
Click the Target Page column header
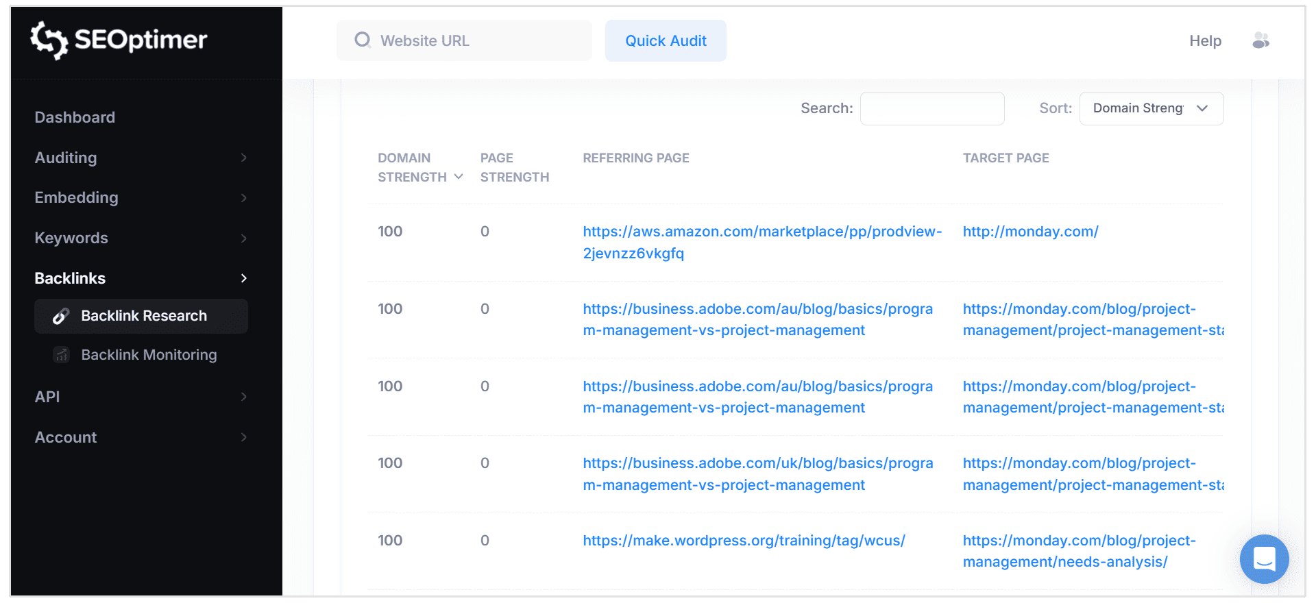coord(1006,158)
